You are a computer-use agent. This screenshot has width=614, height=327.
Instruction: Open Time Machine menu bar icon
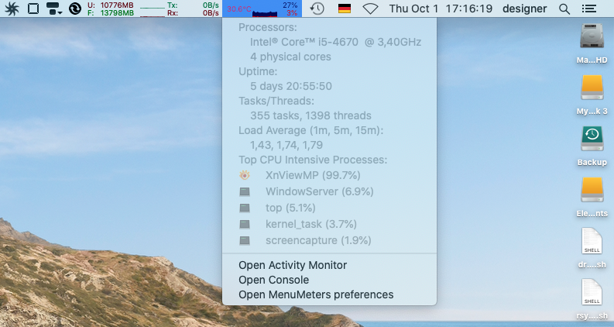tap(317, 9)
